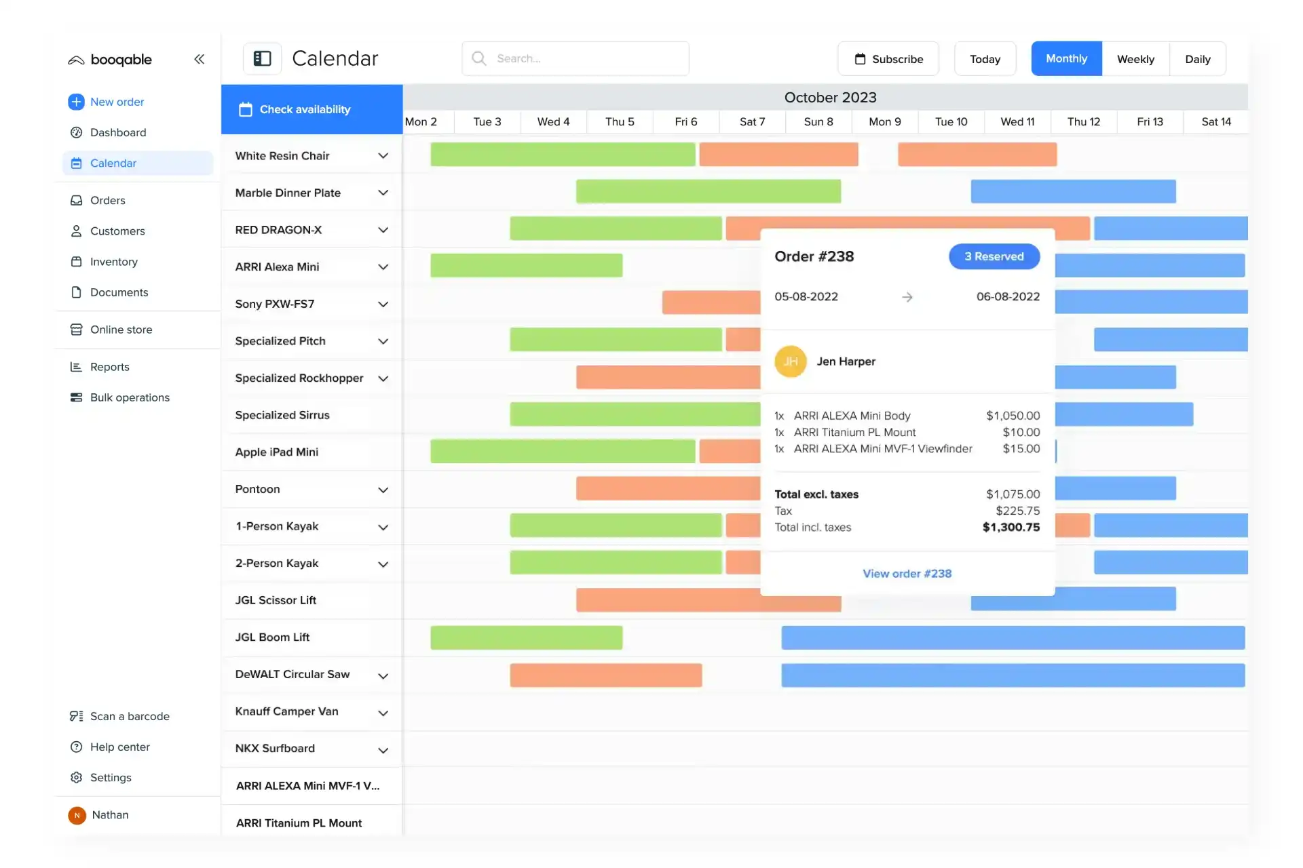
Task: Click View order #238 link
Action: click(x=907, y=574)
